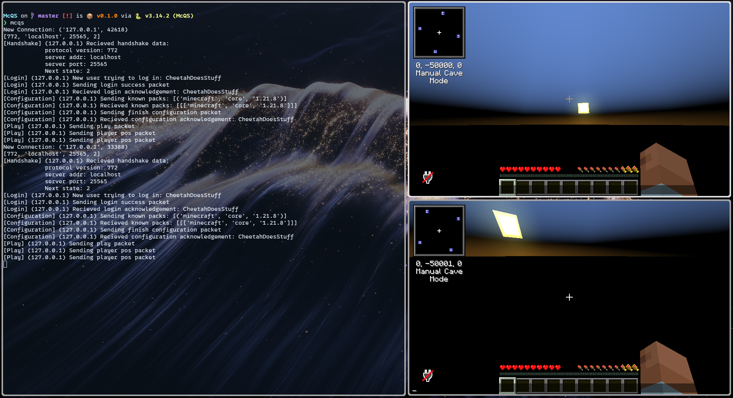Click the terminal cursor after last log line

[x=5, y=264]
